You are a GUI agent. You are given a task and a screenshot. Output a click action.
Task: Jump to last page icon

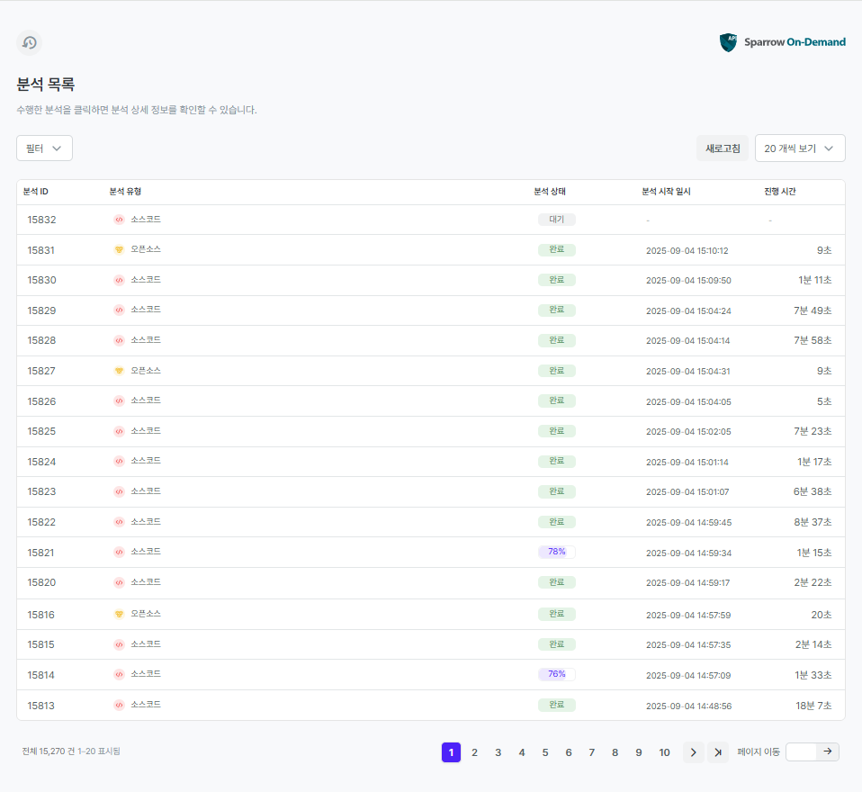717,752
